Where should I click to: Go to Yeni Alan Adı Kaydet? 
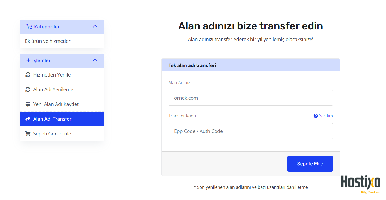tap(56, 104)
